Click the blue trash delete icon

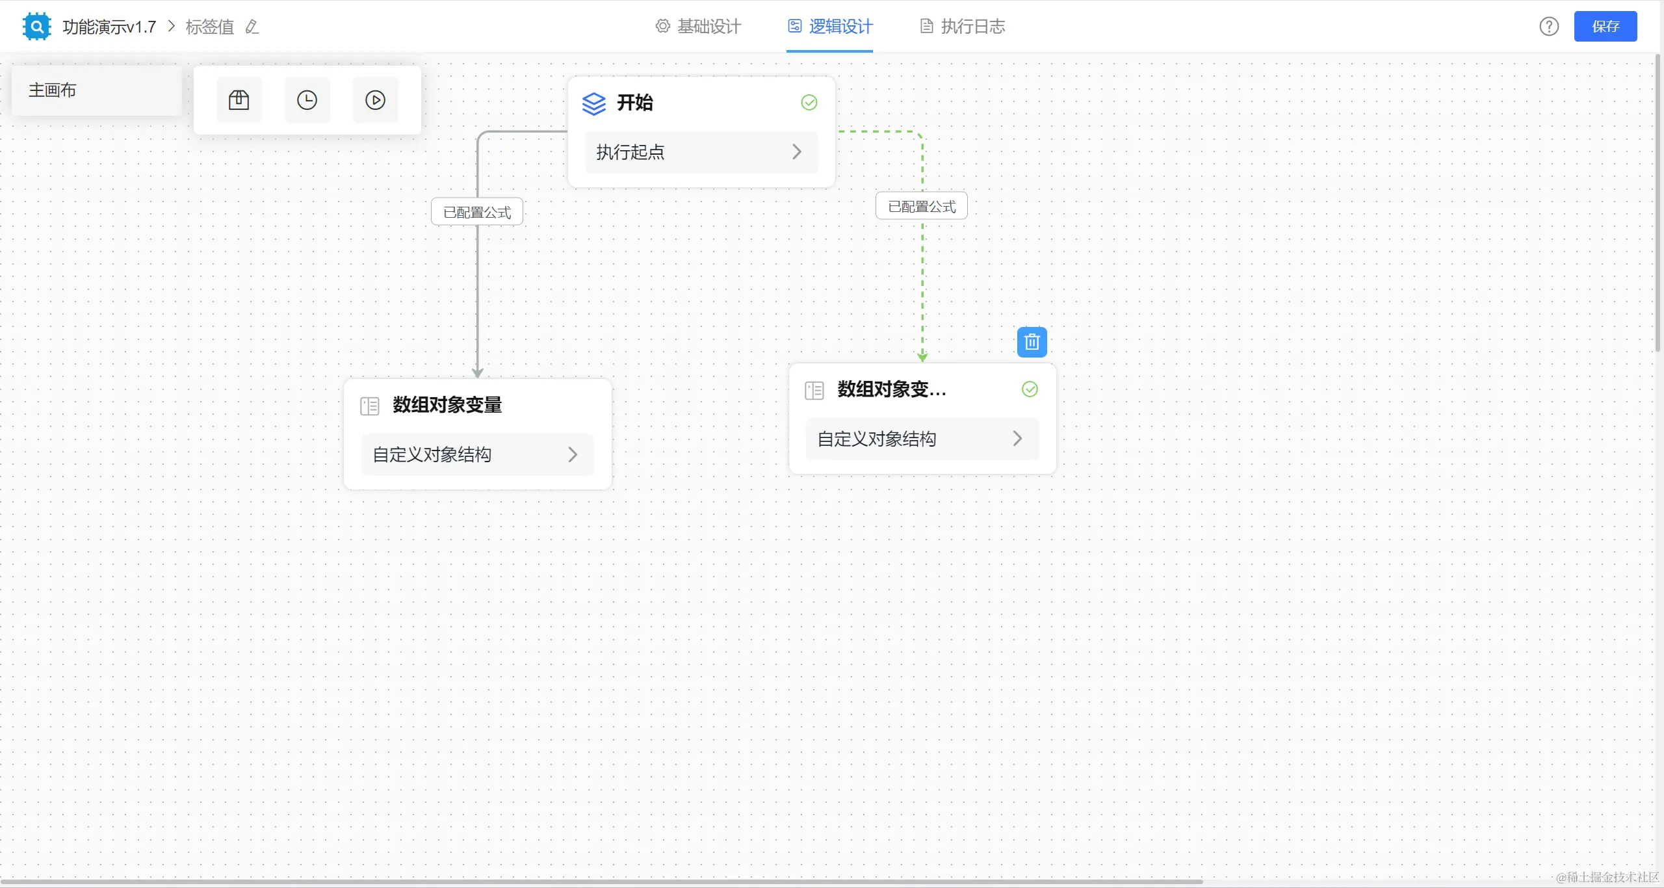click(1032, 342)
